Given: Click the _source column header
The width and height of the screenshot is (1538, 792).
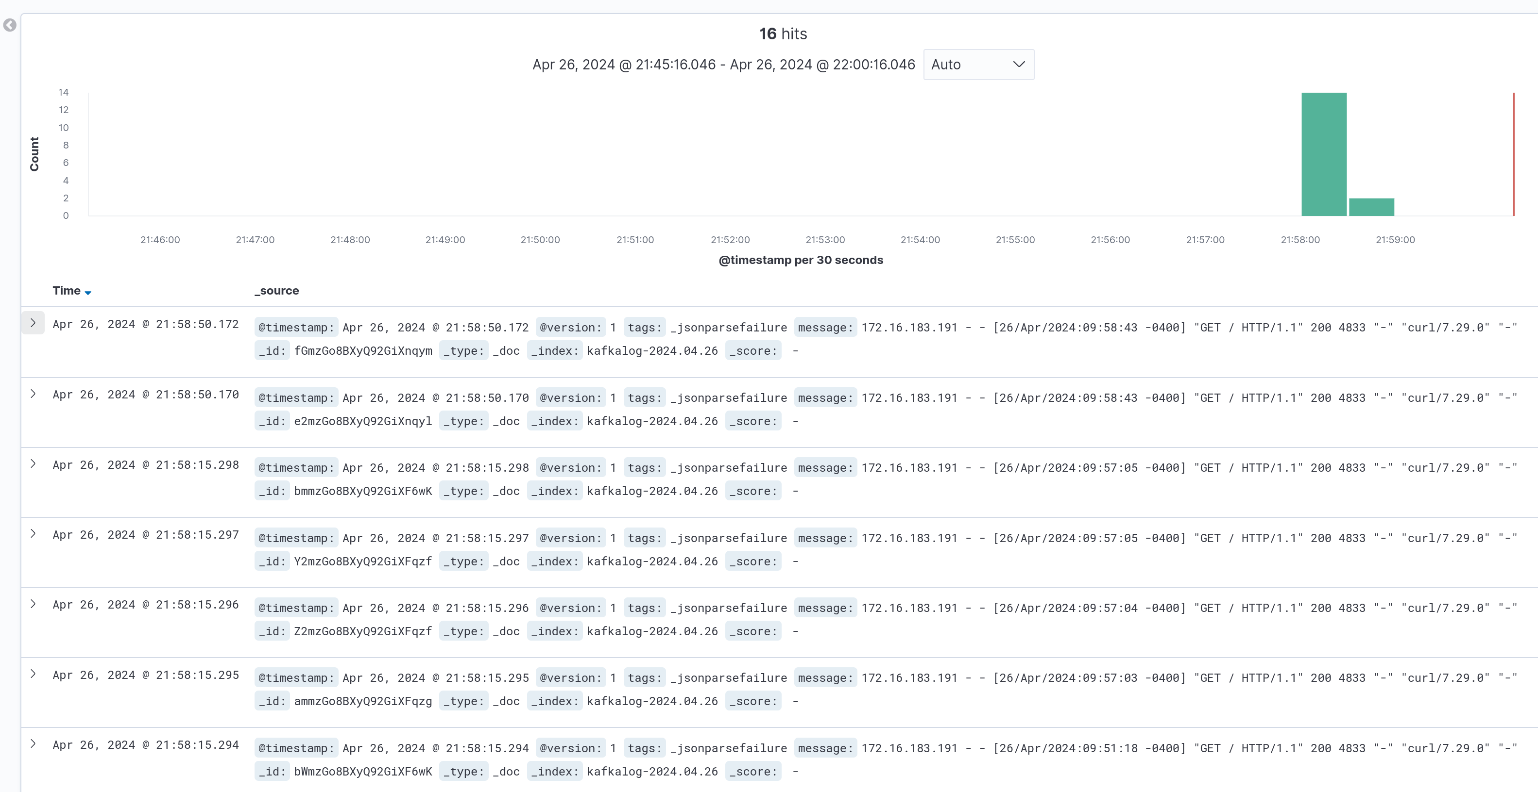Looking at the screenshot, I should tap(276, 290).
